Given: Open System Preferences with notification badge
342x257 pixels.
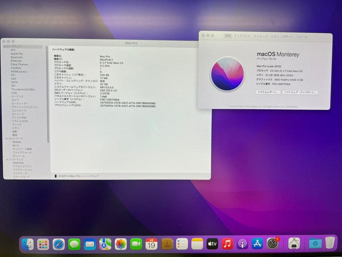Looking at the screenshot, I should [273, 244].
